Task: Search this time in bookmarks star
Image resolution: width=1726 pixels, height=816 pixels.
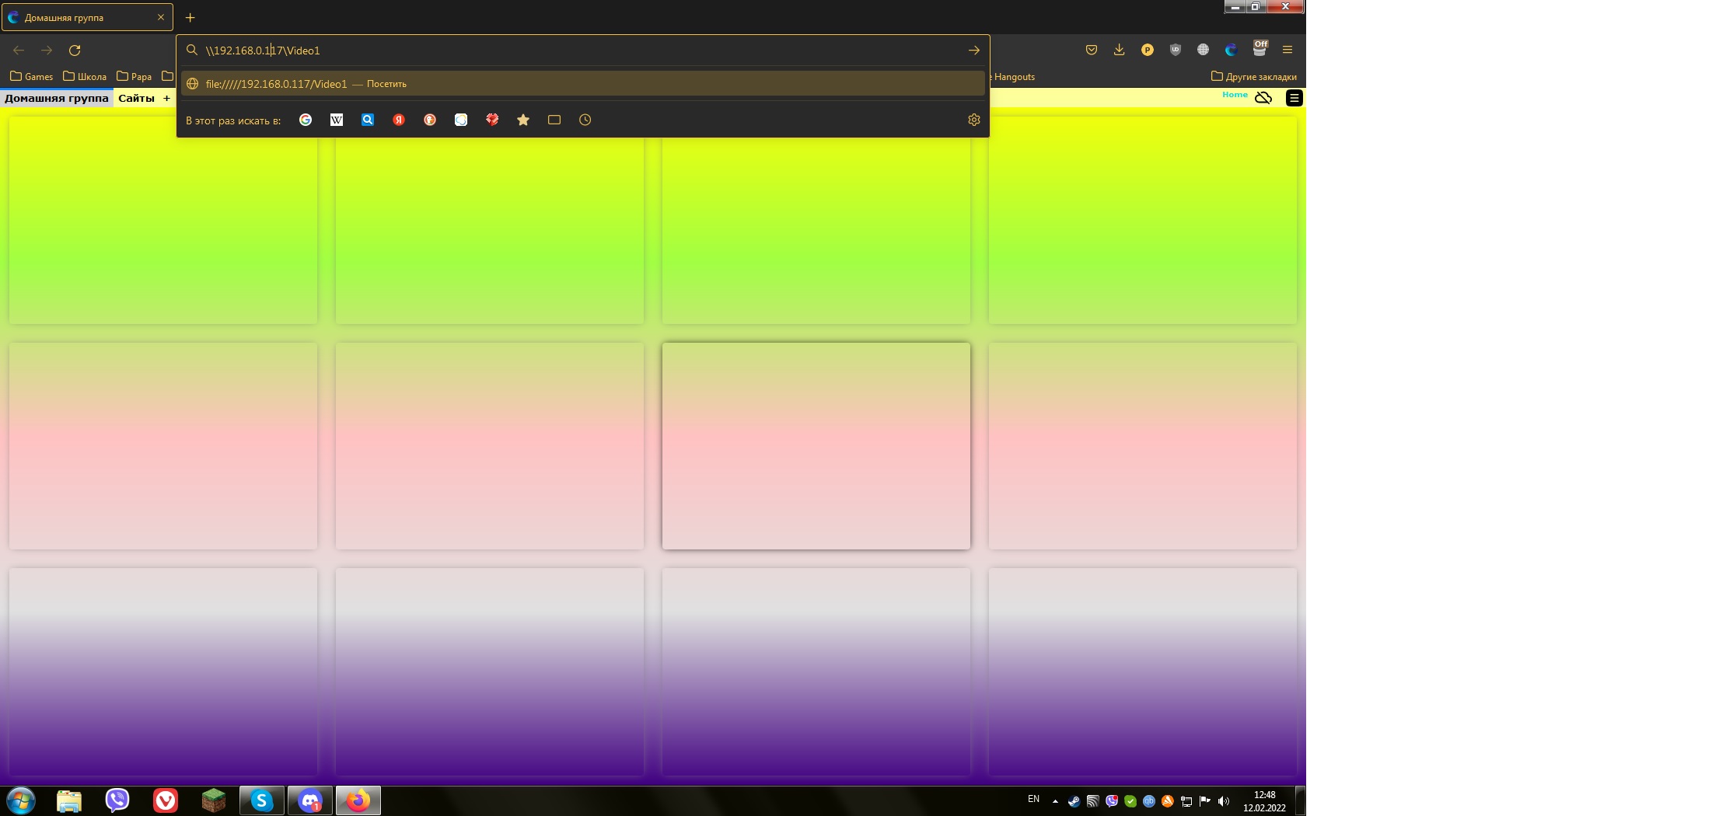Action: tap(523, 120)
